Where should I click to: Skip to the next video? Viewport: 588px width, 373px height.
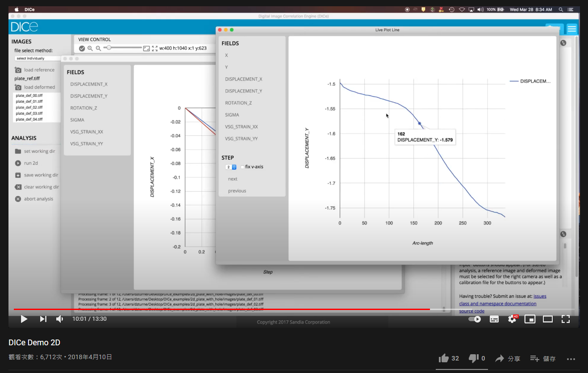pyautogui.click(x=43, y=319)
